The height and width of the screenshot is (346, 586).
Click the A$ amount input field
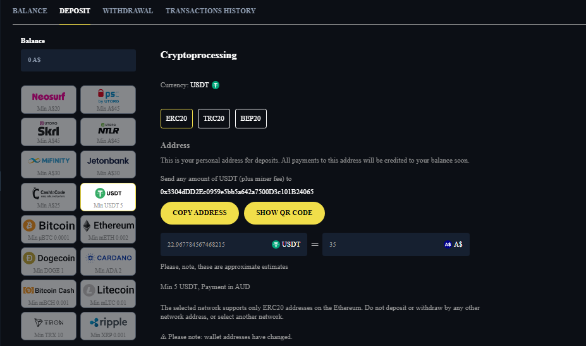click(x=379, y=244)
